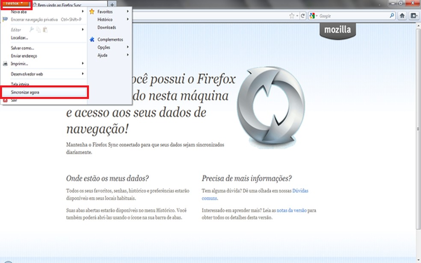
Task: Click the Complementos puzzle icon
Action: pos(92,39)
